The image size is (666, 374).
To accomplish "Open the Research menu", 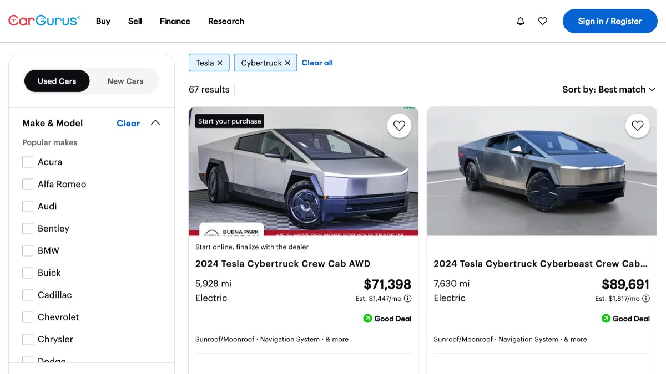I will (226, 21).
